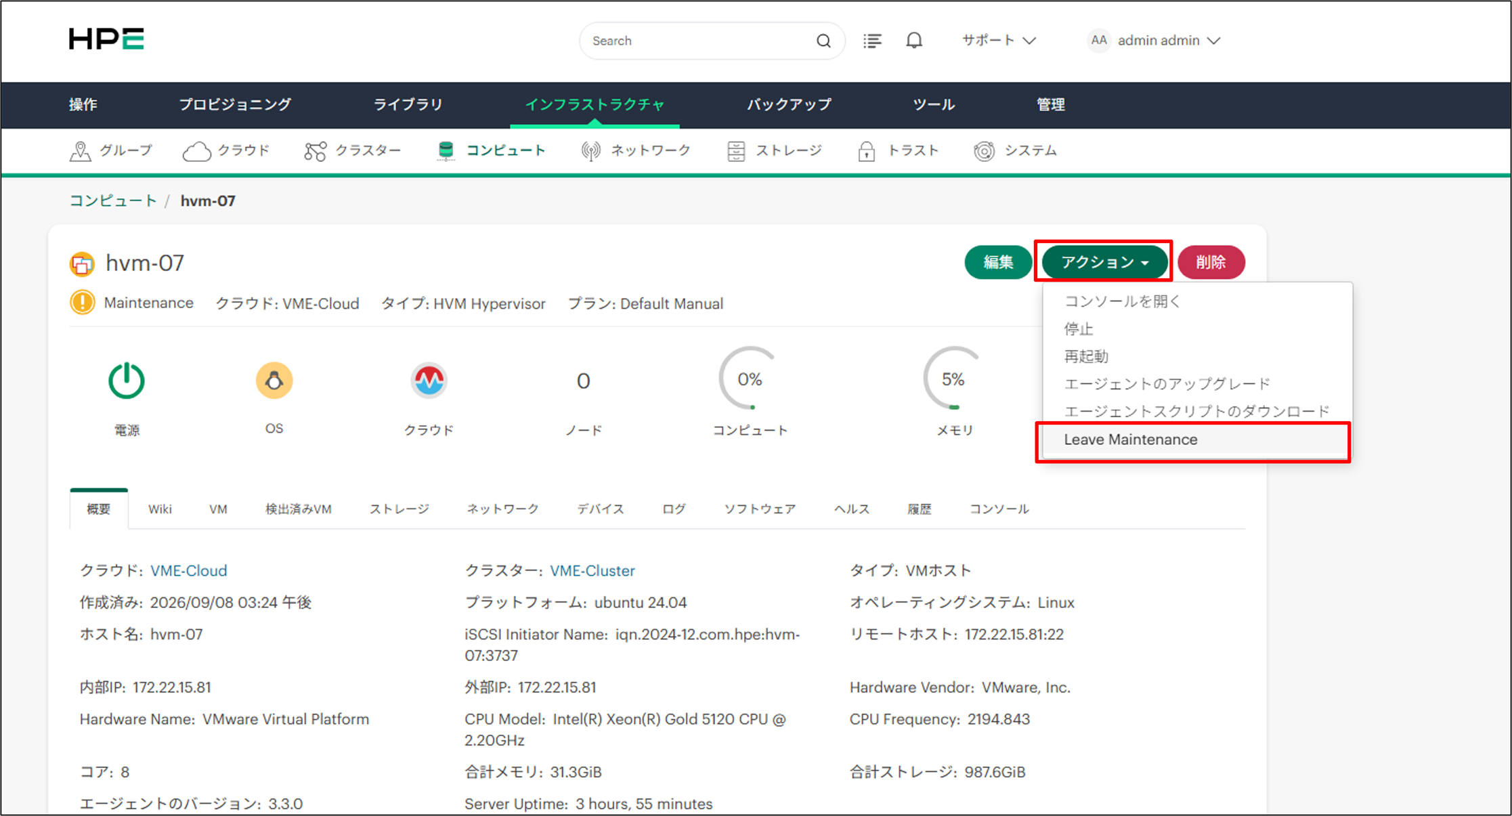1512x816 pixels.
Task: Choose 再起動 in the action menu
Action: click(1086, 356)
